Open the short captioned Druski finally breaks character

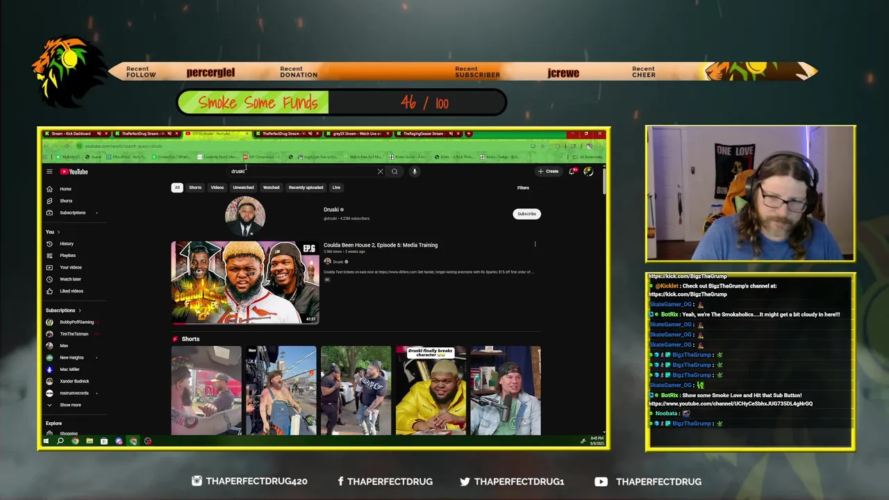(x=431, y=390)
